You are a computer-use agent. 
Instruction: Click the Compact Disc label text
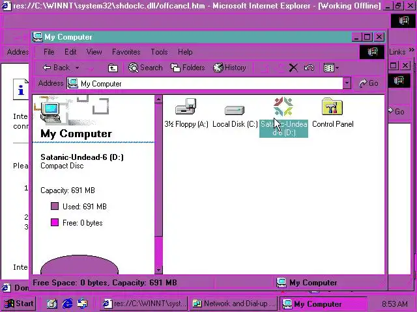62,166
